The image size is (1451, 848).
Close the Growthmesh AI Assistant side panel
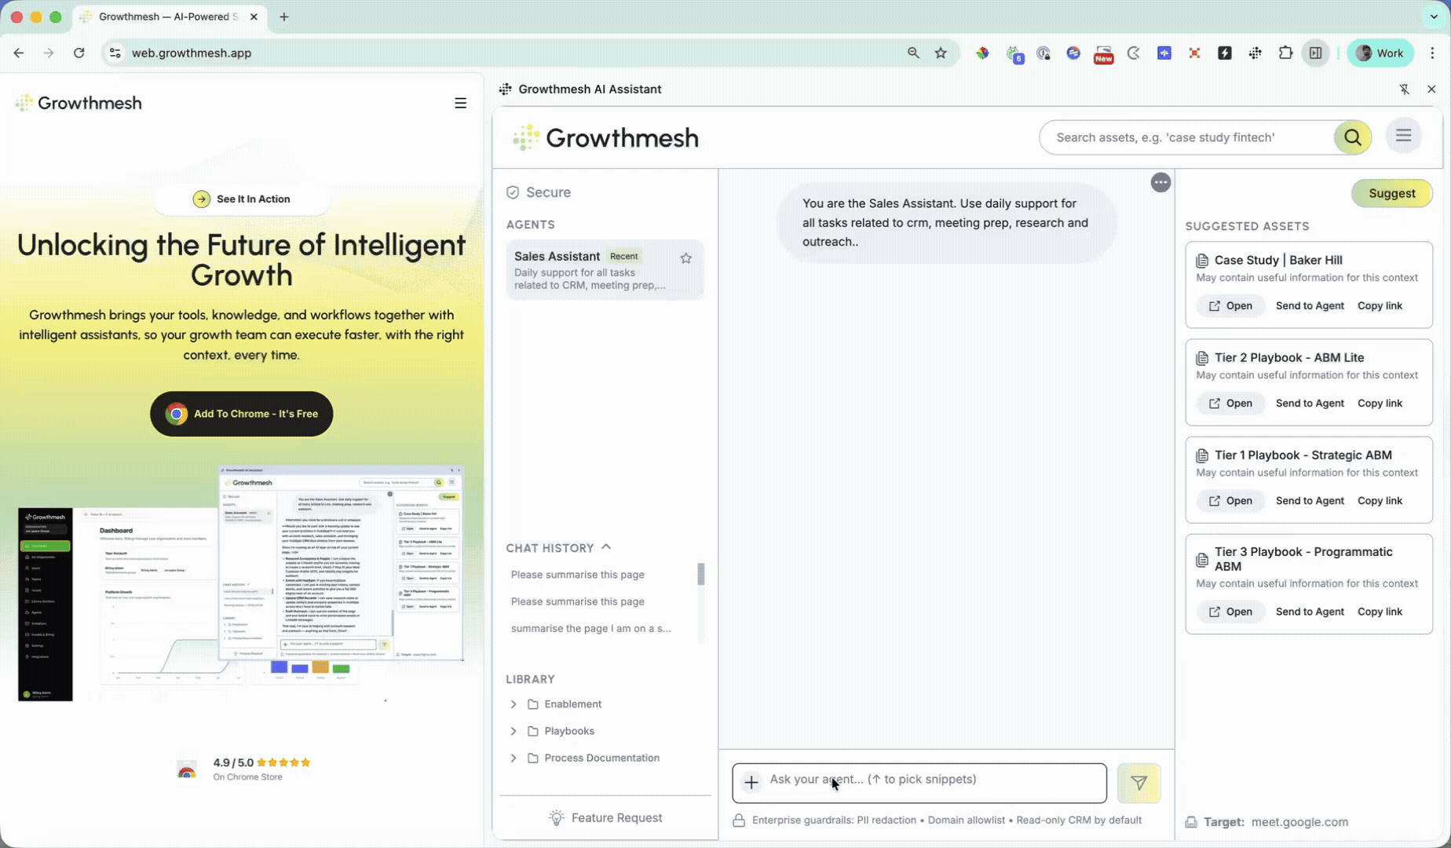(x=1431, y=90)
